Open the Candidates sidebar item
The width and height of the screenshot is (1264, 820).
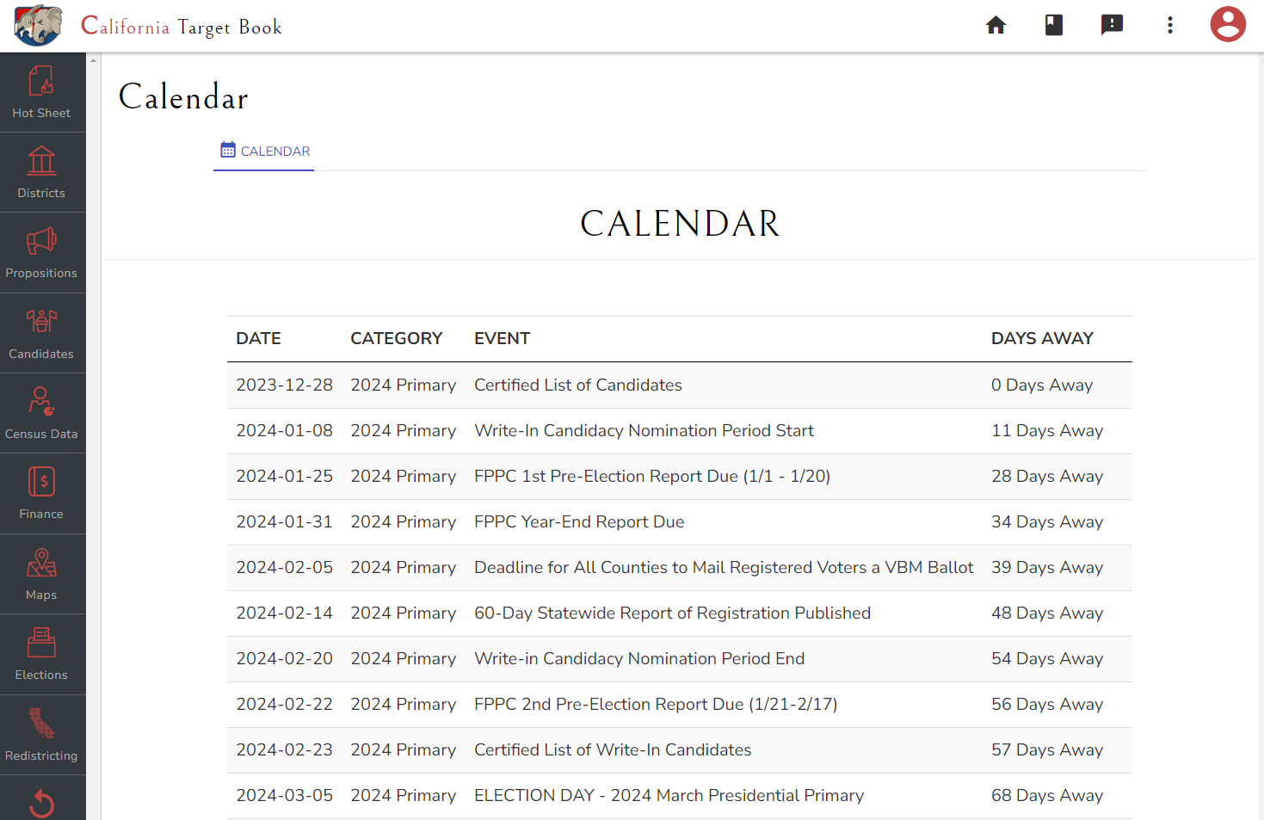pyautogui.click(x=42, y=333)
